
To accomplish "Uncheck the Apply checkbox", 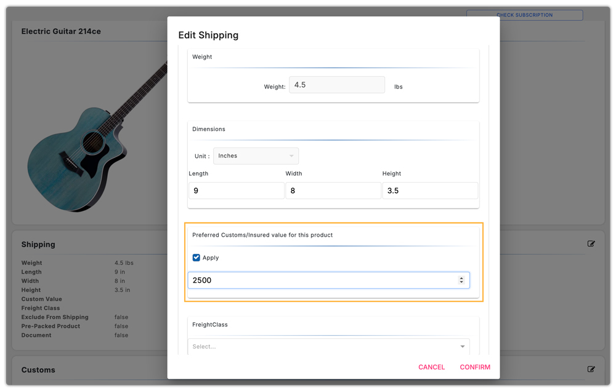I will click(196, 258).
